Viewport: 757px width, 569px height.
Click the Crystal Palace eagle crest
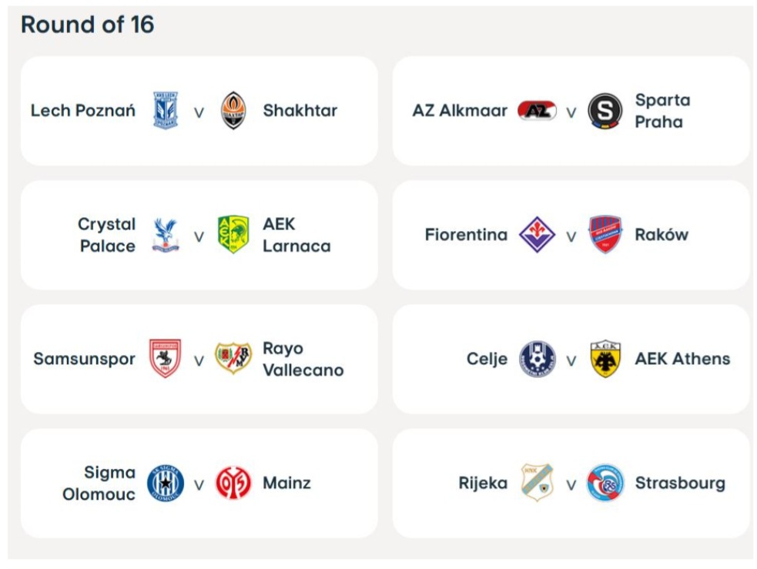click(166, 235)
